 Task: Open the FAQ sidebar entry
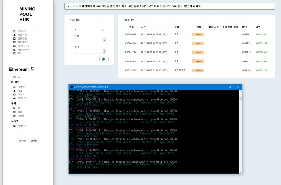click(x=19, y=54)
